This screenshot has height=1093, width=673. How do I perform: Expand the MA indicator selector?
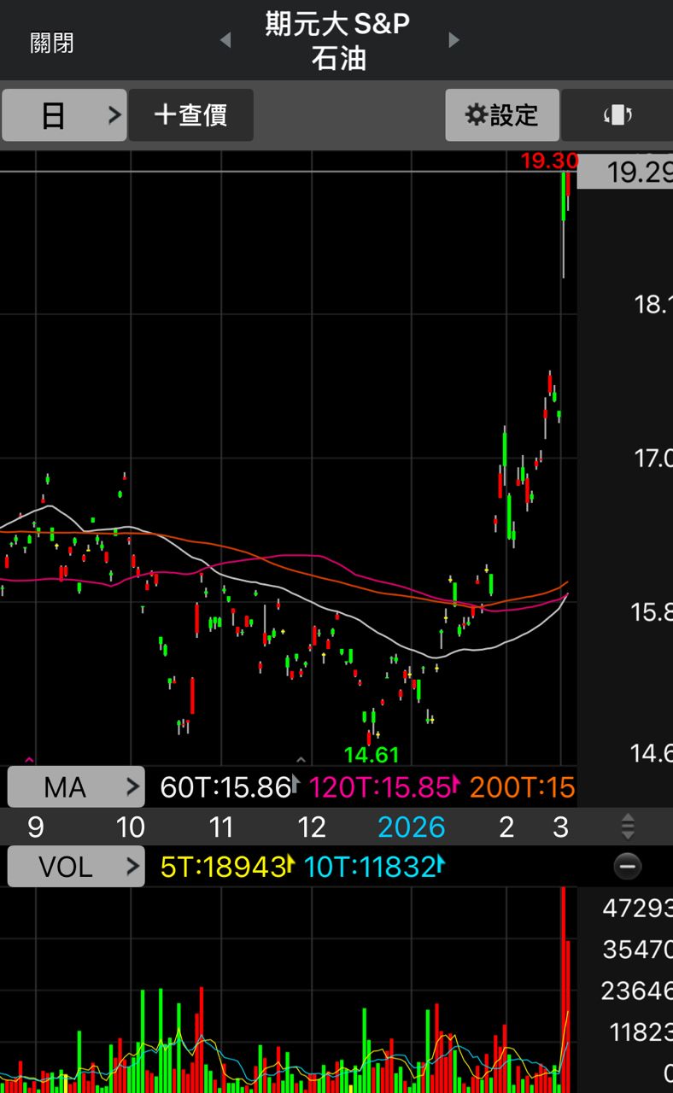76,787
